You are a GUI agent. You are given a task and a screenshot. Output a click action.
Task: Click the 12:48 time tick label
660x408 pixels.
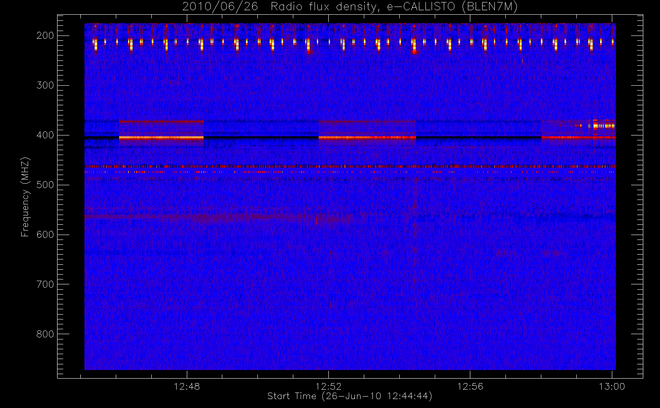[187, 386]
